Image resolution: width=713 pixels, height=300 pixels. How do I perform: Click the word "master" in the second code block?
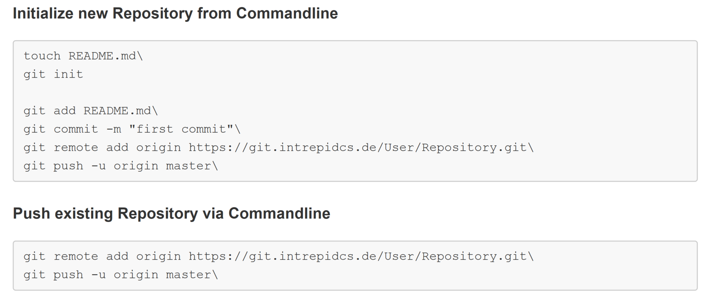188,275
